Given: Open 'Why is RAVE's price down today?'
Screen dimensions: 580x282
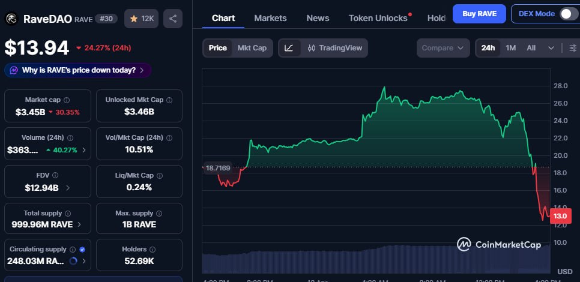Looking at the screenshot, I should point(77,70).
